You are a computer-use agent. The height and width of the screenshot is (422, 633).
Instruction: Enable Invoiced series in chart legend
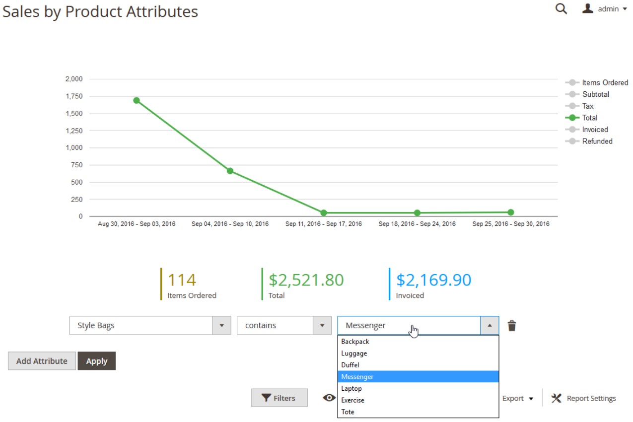click(594, 130)
